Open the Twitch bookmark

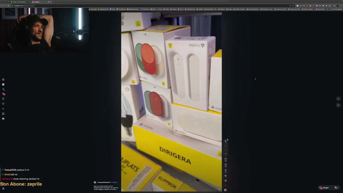113,9
